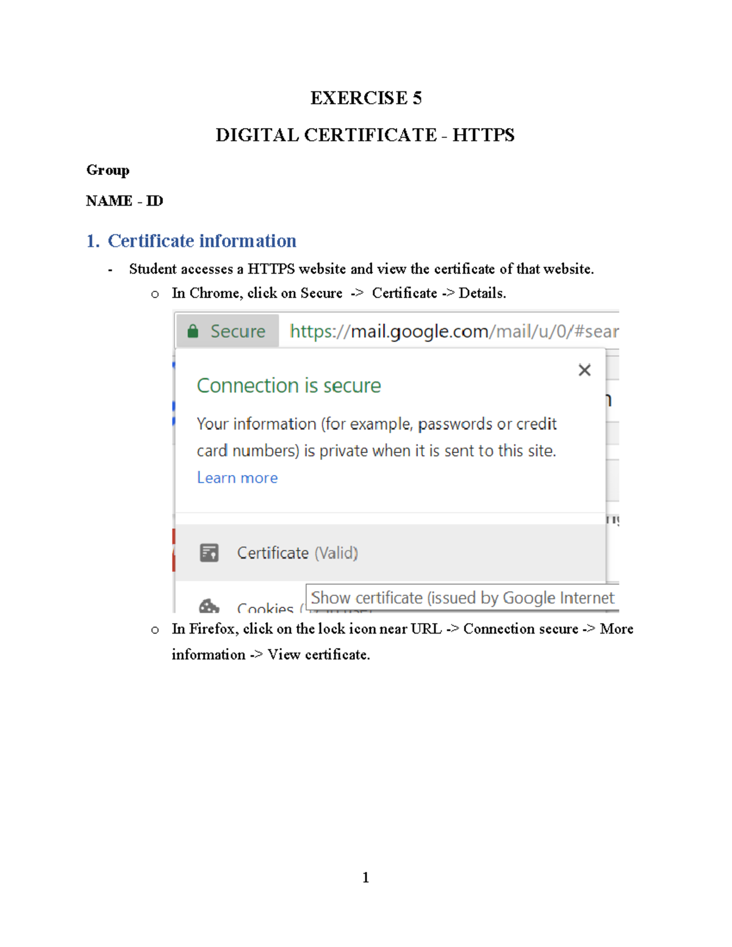Click the Cookies icon in the popup
732x947 pixels.
click(209, 606)
